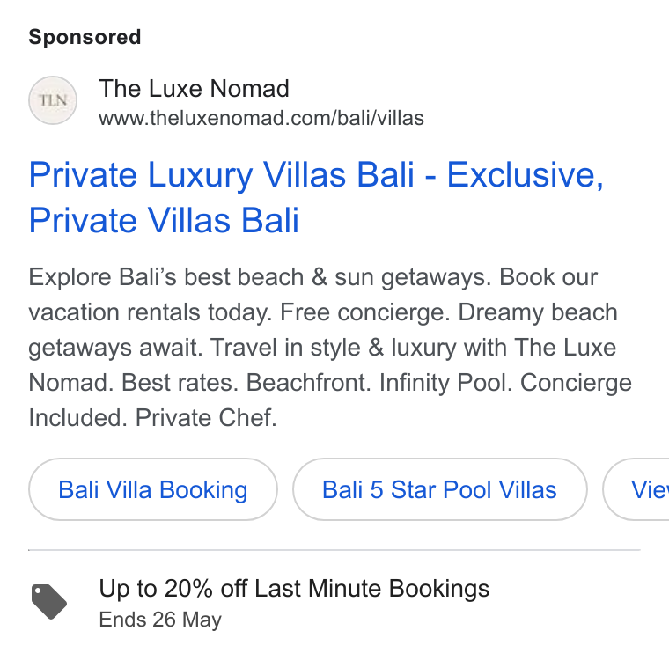Click "Best rates." in the ad text
The image size is (669, 653).
(x=180, y=383)
